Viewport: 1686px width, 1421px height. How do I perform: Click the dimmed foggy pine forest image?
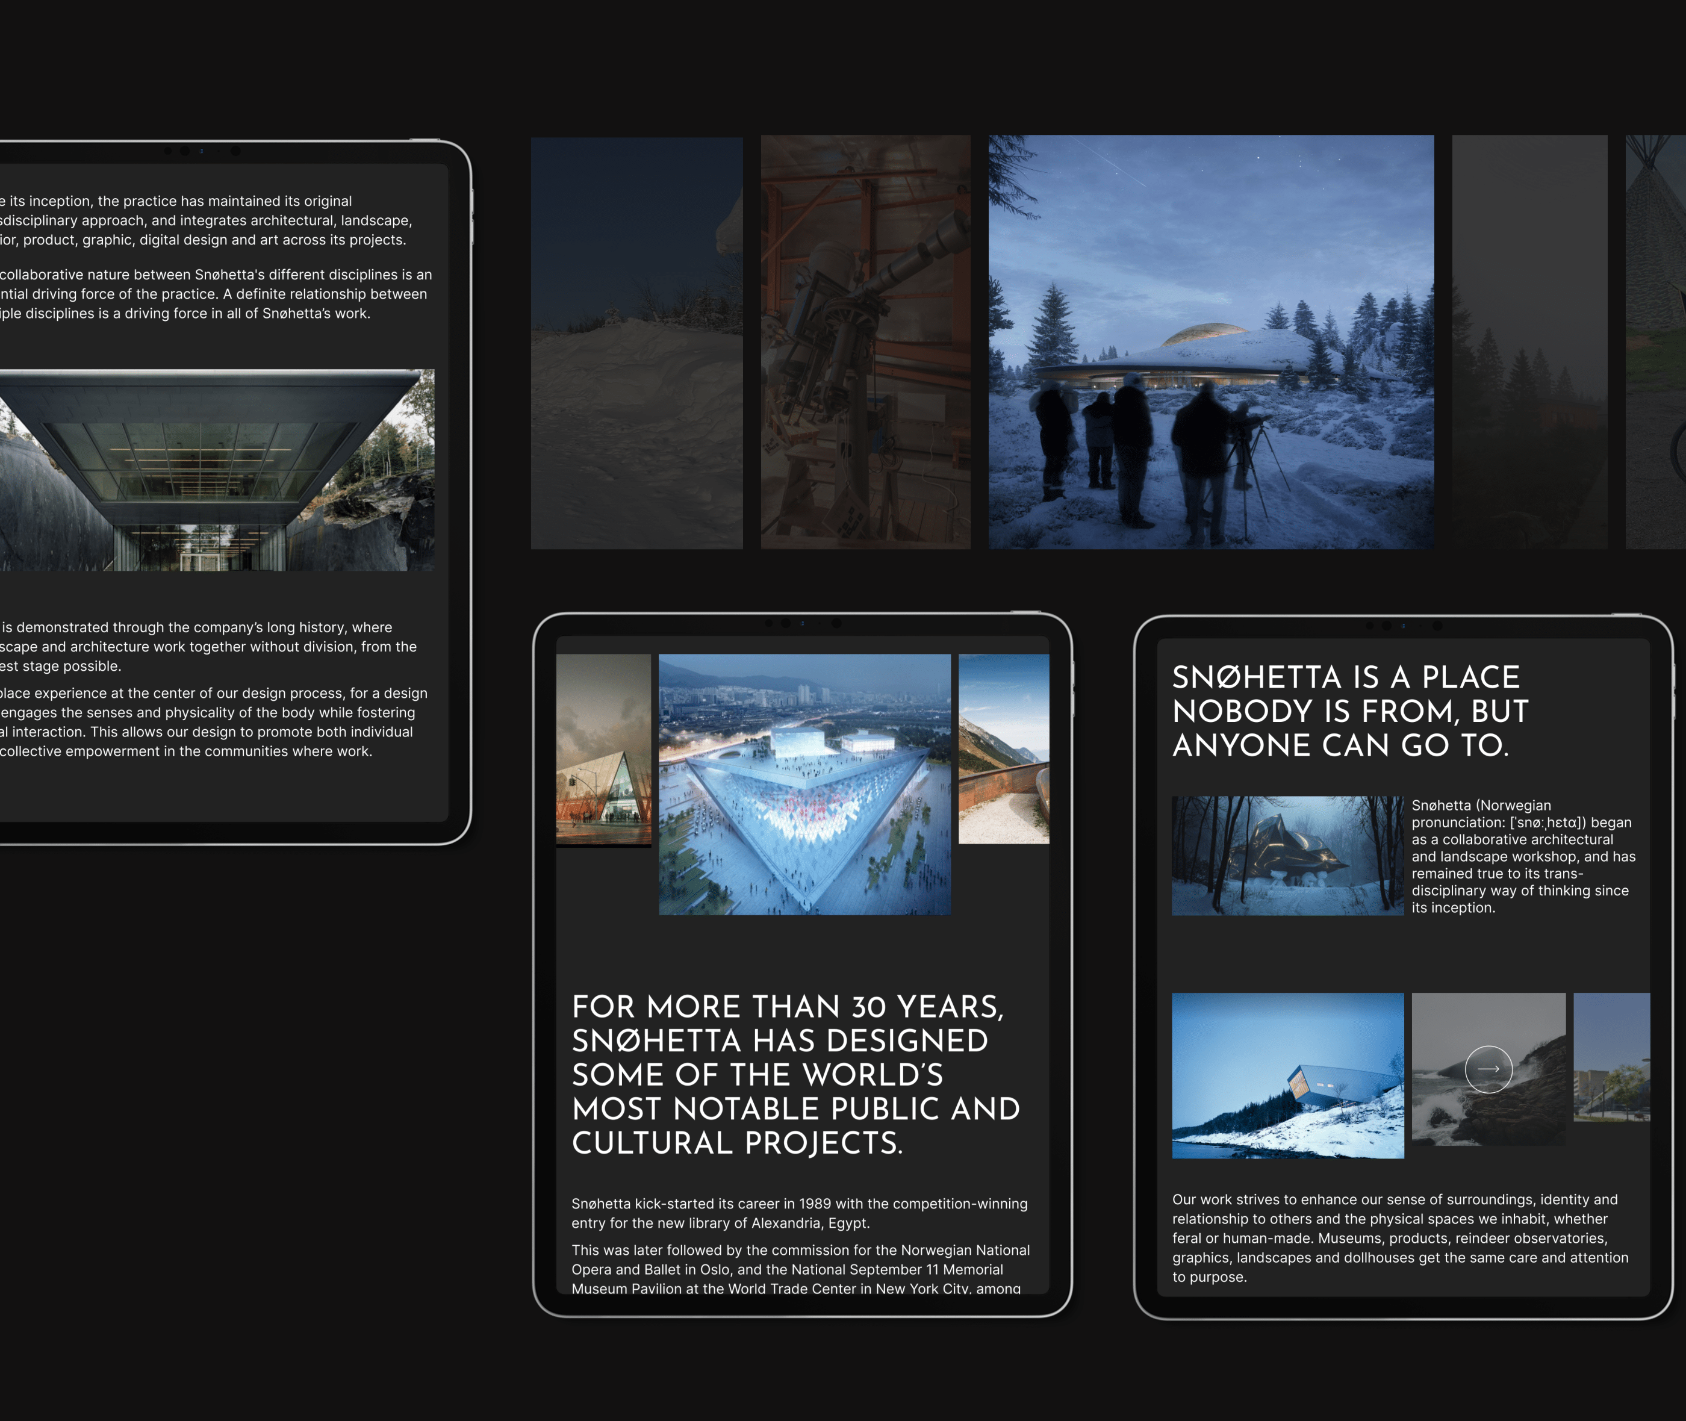point(1529,341)
